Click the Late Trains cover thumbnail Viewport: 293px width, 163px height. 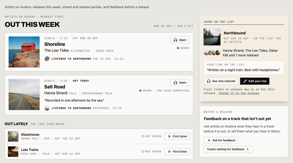(13, 152)
